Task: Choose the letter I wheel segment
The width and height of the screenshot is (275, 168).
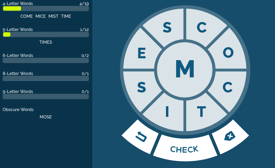Action: coord(167,112)
